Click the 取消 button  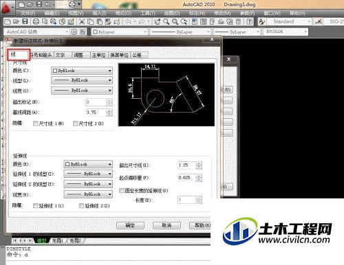166,225
